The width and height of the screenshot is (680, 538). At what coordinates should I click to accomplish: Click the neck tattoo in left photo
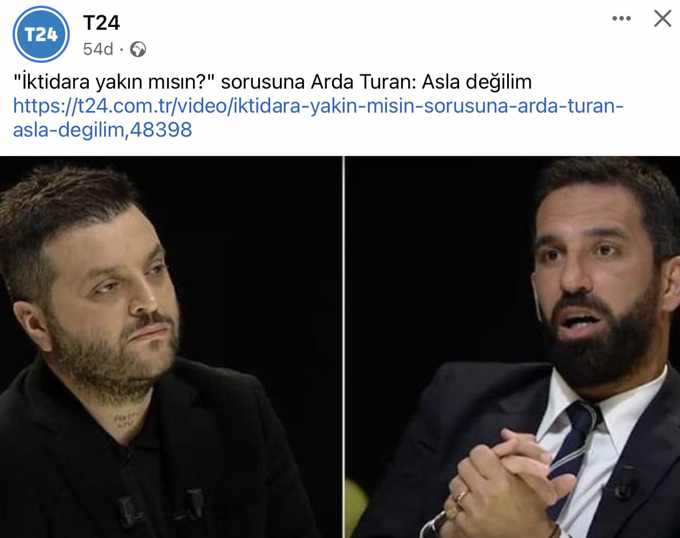click(x=127, y=419)
